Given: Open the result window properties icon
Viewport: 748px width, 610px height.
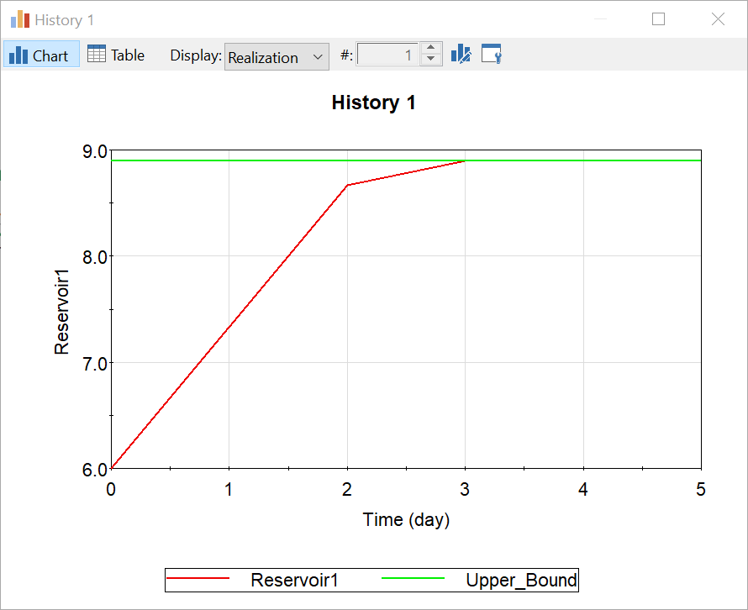Looking at the screenshot, I should (x=492, y=54).
